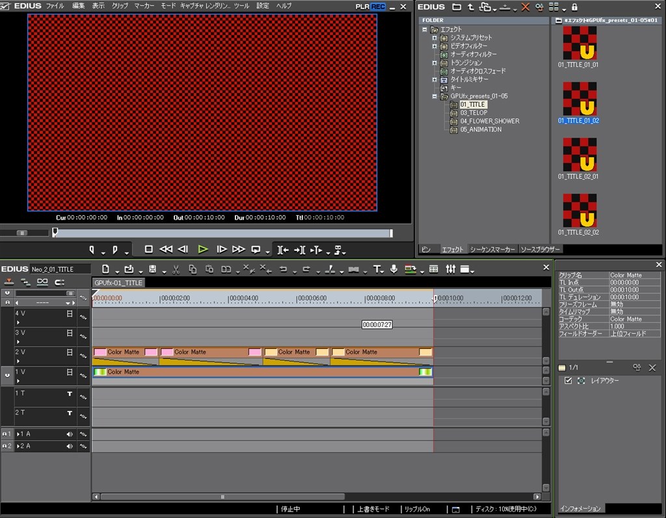Toggle the レイアウター checkbox
Screen dimensions: 666x518
coord(568,381)
